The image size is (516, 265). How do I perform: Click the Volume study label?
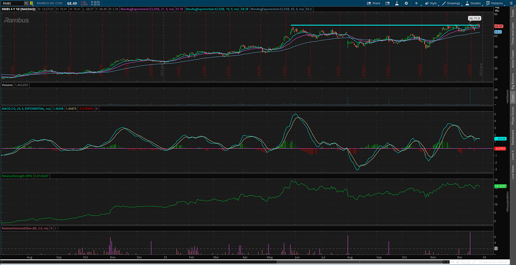[7, 85]
